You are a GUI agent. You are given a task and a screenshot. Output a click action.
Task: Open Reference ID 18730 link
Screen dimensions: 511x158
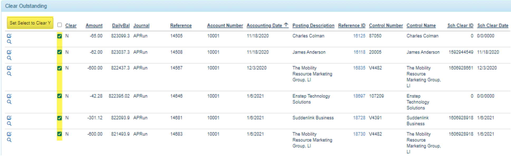(x=359, y=134)
